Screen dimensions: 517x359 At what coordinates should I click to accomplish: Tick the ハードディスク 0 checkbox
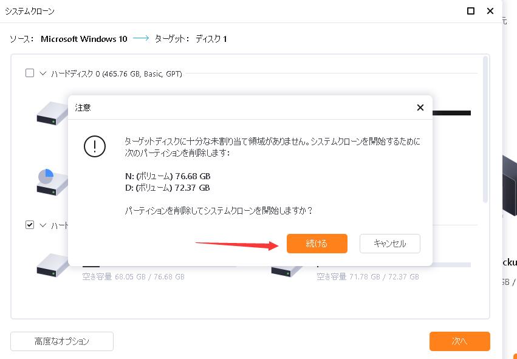pyautogui.click(x=30, y=74)
